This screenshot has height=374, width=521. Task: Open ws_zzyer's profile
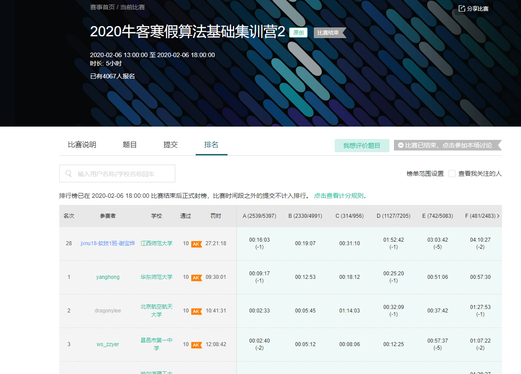coord(108,344)
